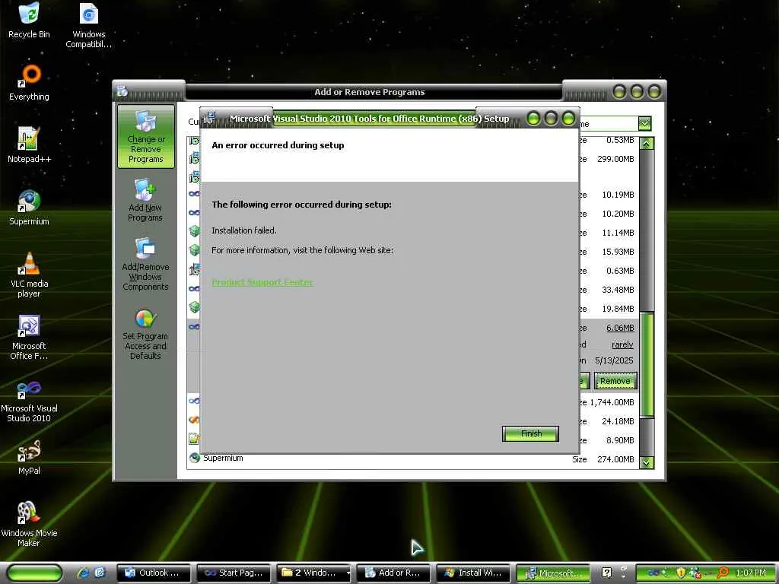The width and height of the screenshot is (779, 584).
Task: Click the Remove button for selected program
Action: point(615,381)
